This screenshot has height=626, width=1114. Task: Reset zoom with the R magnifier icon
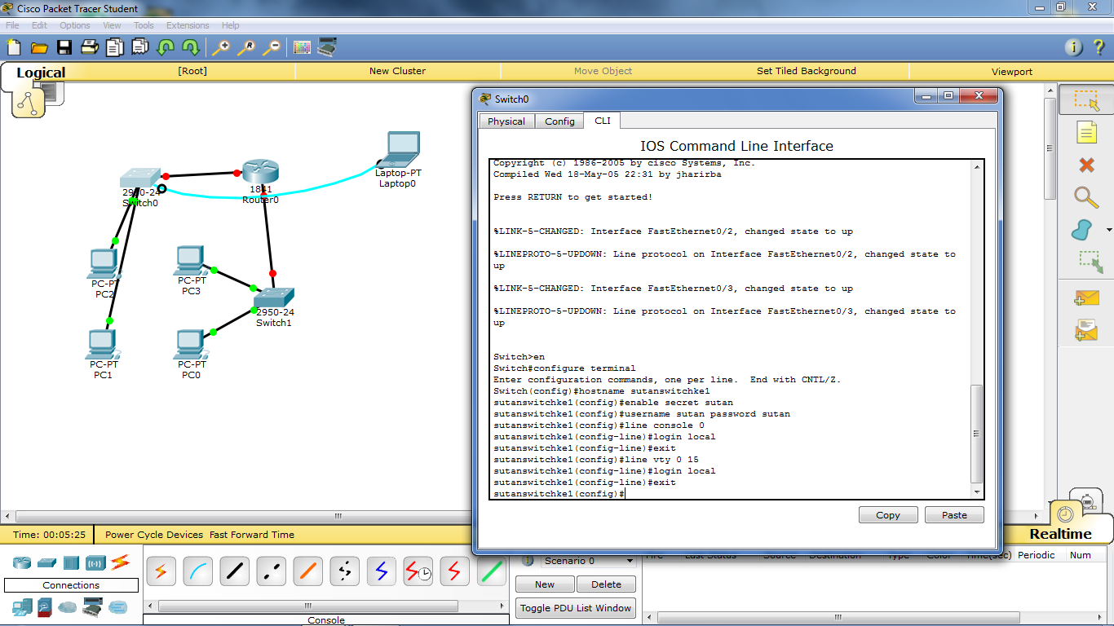click(x=245, y=47)
